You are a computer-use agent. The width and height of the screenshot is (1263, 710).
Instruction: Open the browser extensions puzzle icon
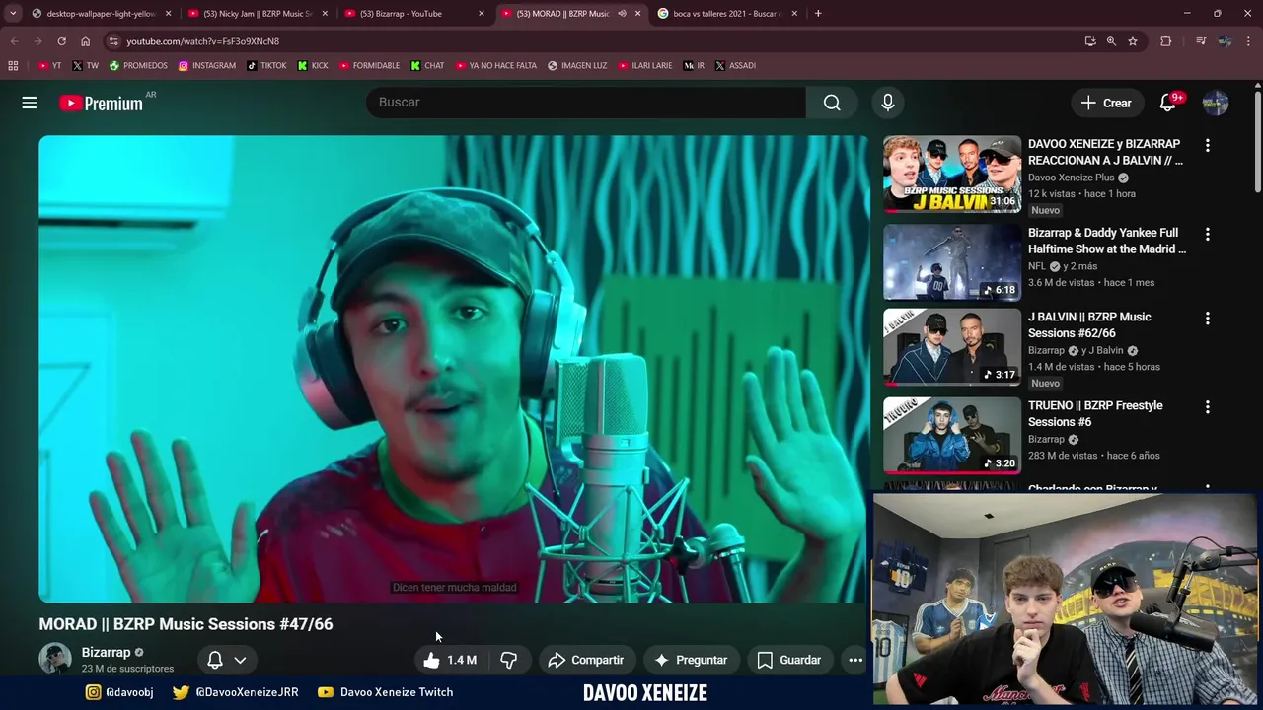point(1166,41)
